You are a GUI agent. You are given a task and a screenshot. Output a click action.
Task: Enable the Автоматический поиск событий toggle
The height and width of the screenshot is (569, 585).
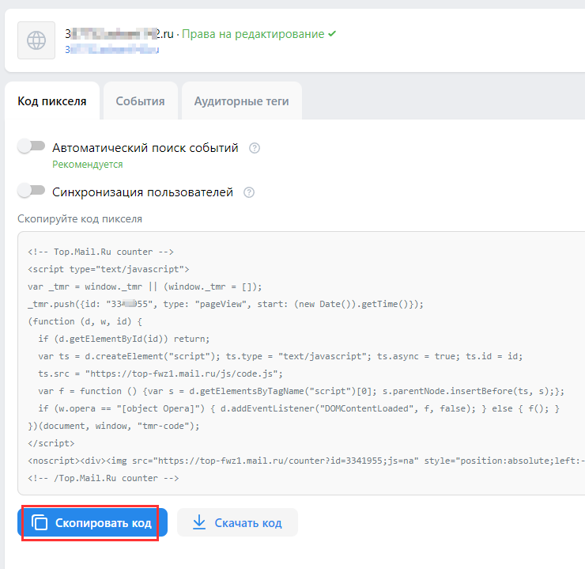(x=32, y=146)
